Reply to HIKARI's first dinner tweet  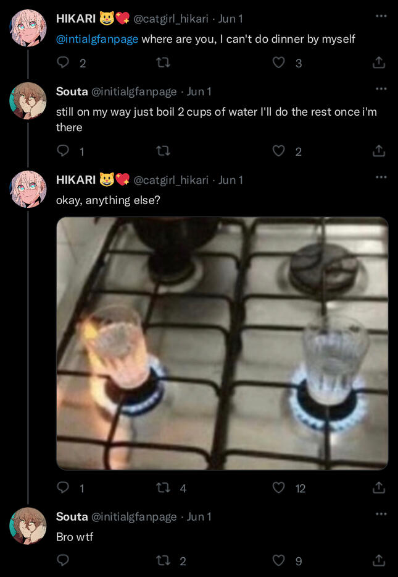(x=63, y=62)
